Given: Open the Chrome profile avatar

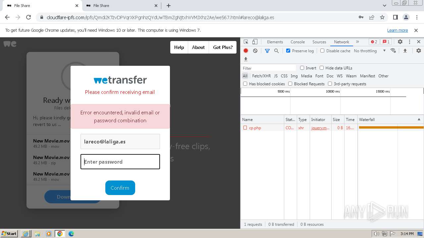Looking at the screenshot, I should point(406,17).
